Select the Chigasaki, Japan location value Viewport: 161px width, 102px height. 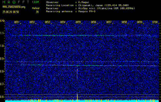coord(103,5)
